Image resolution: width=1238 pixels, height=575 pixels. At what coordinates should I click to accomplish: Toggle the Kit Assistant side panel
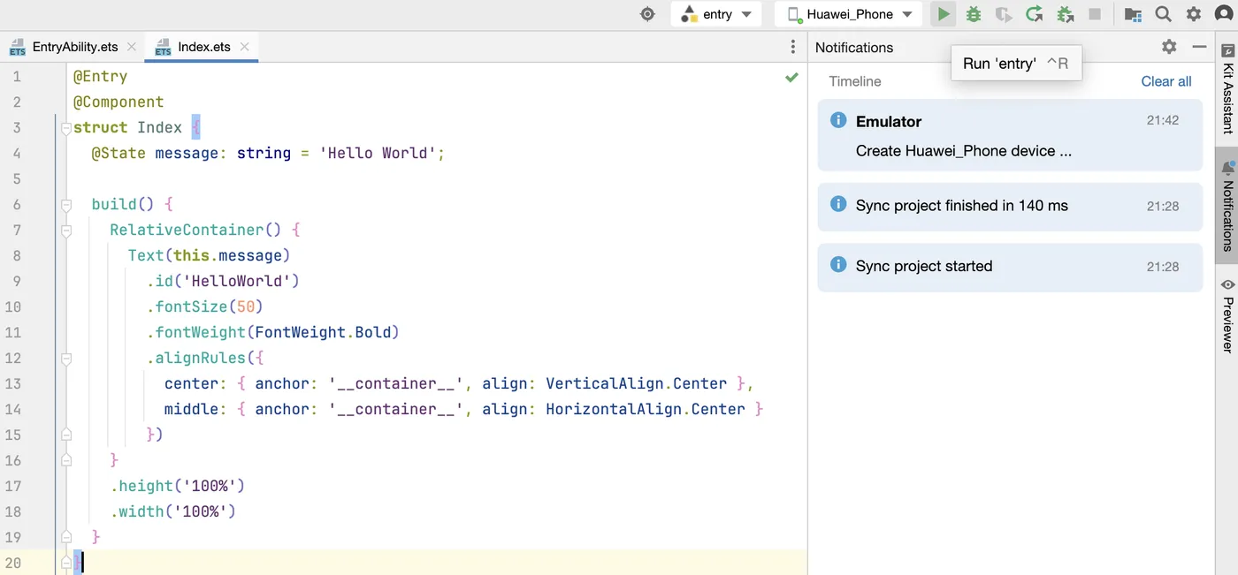pyautogui.click(x=1227, y=88)
